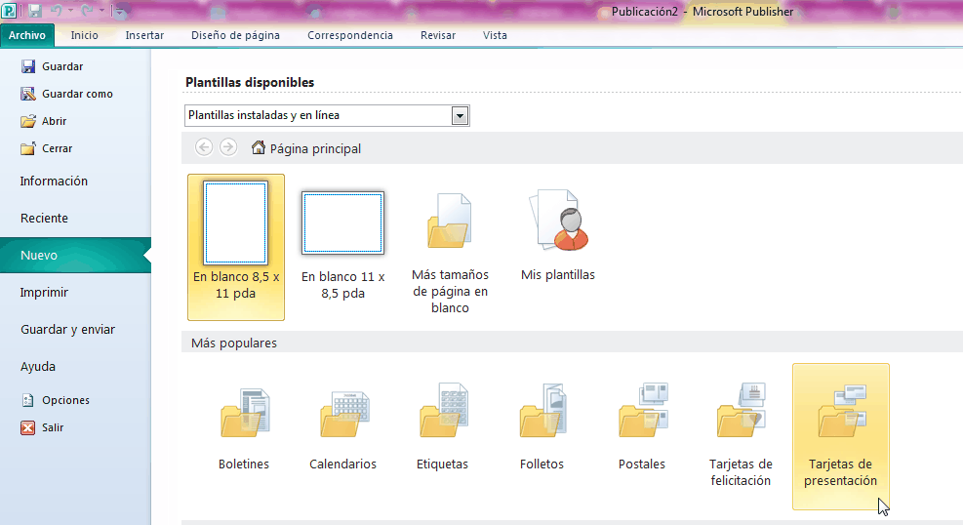Expand the customize quick access toolbar arrow
The height and width of the screenshot is (525, 963).
coord(120,11)
